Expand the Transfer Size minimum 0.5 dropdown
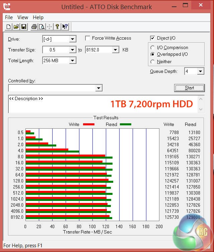Image resolution: width=214 pixels, height=252 pixels. tap(73, 50)
